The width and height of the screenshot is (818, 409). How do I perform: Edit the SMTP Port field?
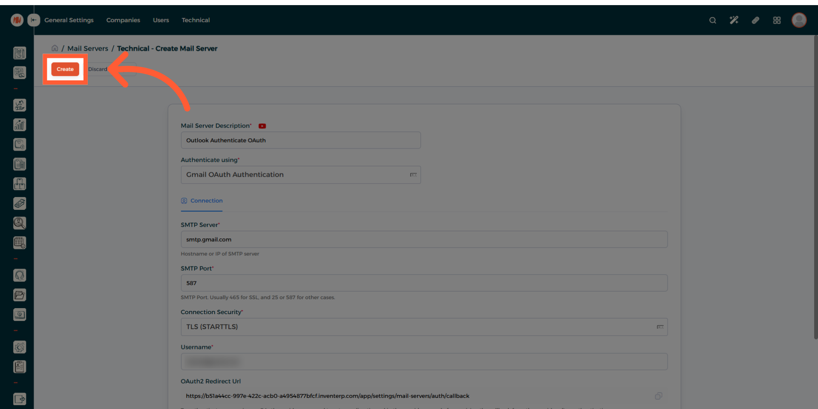[424, 283]
